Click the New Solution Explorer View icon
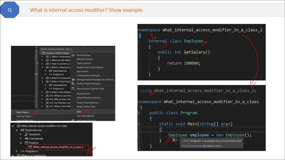285x160 pixels. coord(73,88)
